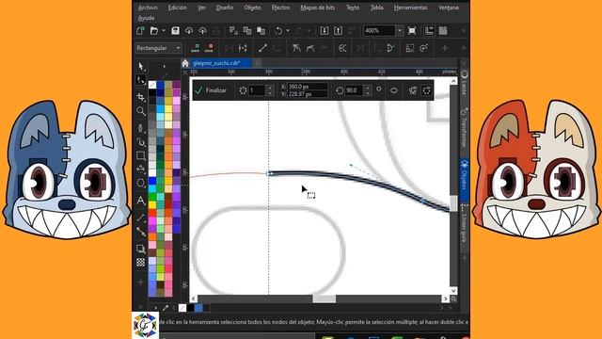This screenshot has width=602, height=339.
Task: Select the Zoom magnifier tool
Action: [141, 111]
